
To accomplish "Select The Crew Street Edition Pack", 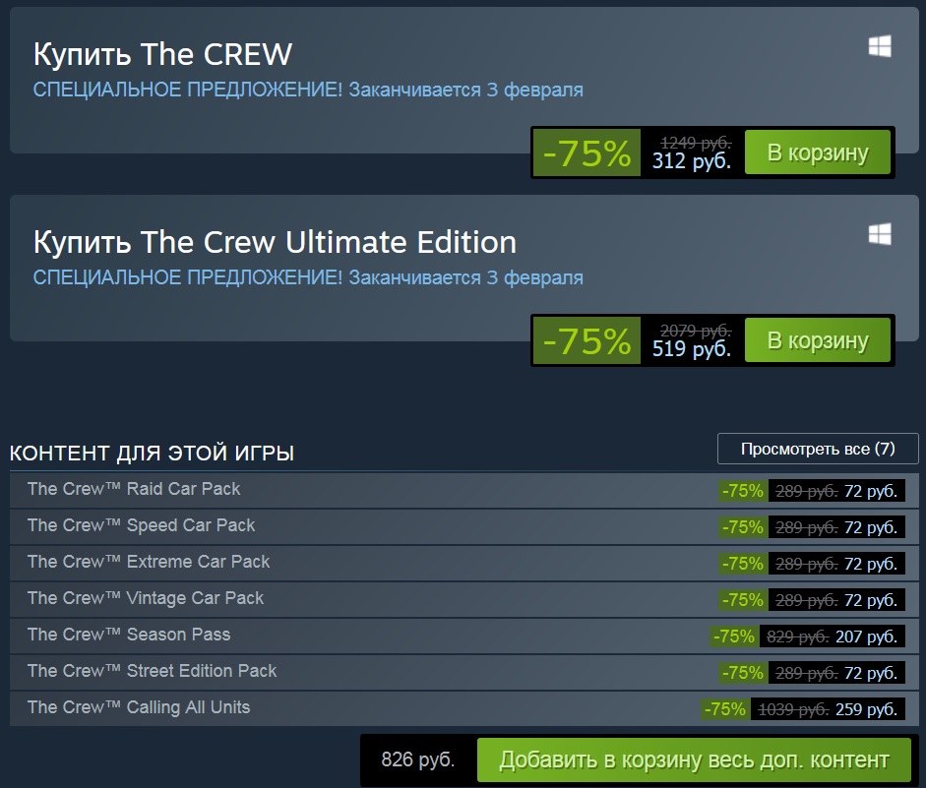I will [152, 671].
